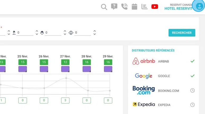This screenshot has width=205, height=114.
Task: Increase the children count with up arrow
Action: 65,31
